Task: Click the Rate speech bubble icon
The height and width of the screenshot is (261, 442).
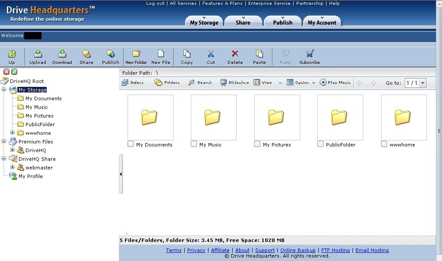Action: pyautogui.click(x=285, y=53)
